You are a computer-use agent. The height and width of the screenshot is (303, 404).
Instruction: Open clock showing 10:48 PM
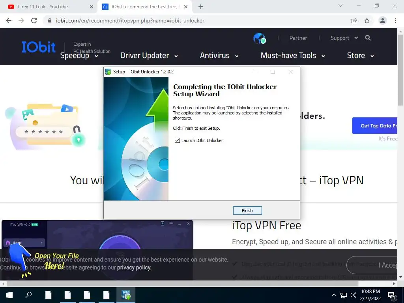pyautogui.click(x=370, y=295)
